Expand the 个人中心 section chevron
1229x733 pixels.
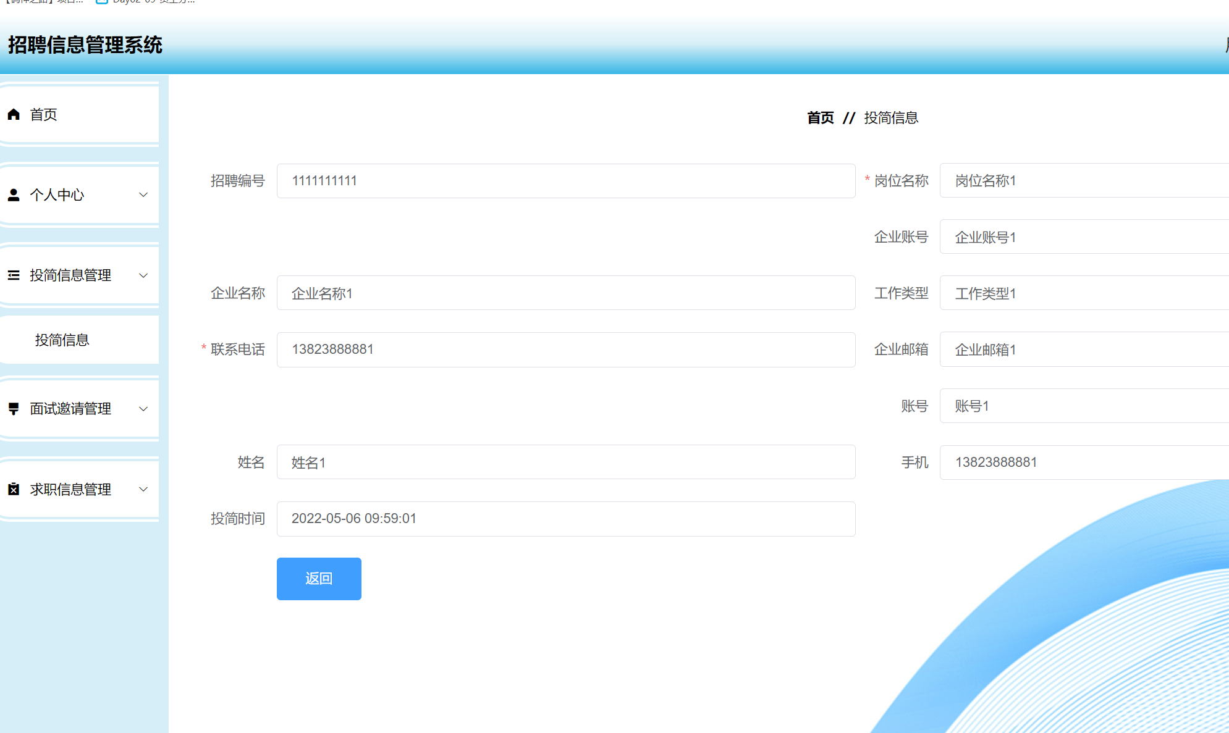pyautogui.click(x=144, y=195)
